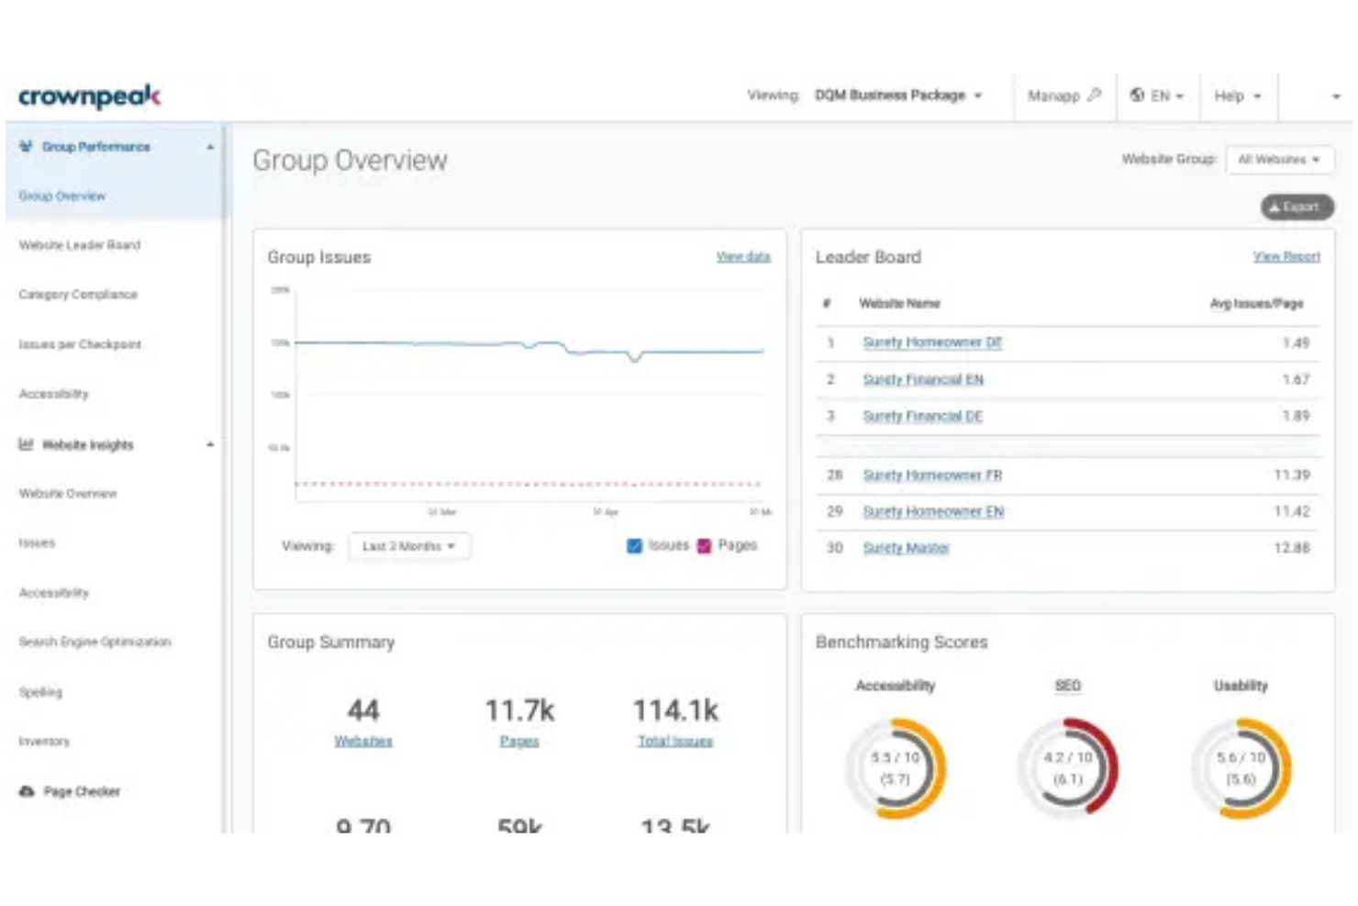Open Spelling menu item
Viewport: 1358px width, 906px height.
(40, 691)
